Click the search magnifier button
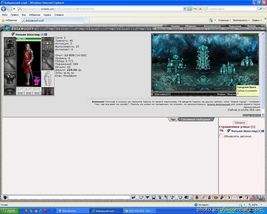 pos(260,9)
